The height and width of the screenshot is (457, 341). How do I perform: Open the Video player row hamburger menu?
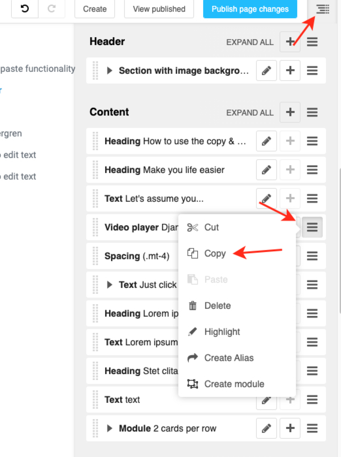point(312,227)
